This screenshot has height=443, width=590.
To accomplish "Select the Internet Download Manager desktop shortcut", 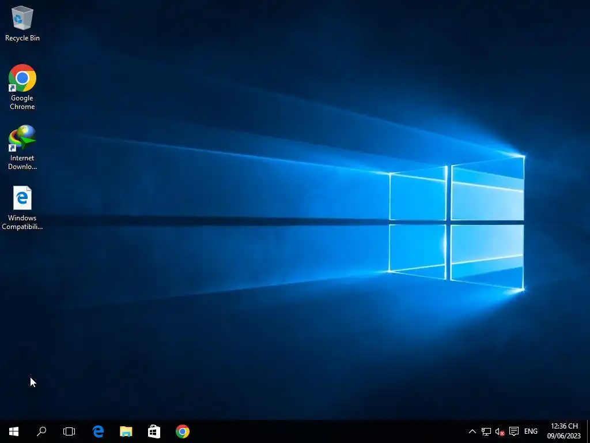I will [x=22, y=147].
